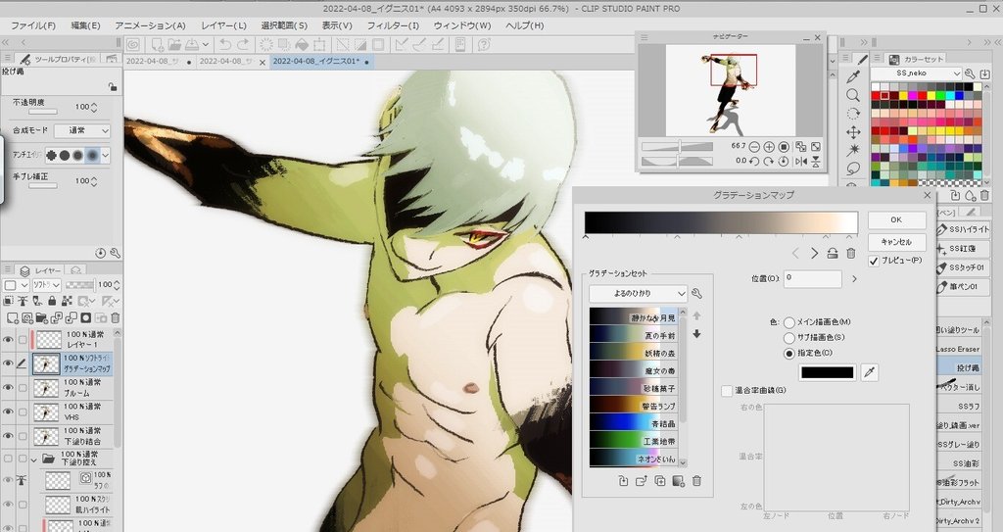Screen dimensions: 1003x532
Task: Click the delete layer trash icon in Layers
Action: tap(116, 317)
